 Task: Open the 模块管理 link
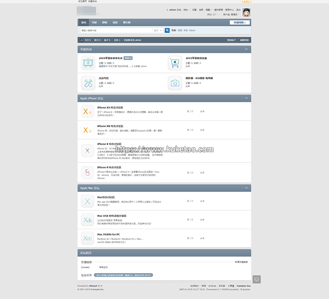click(x=218, y=10)
